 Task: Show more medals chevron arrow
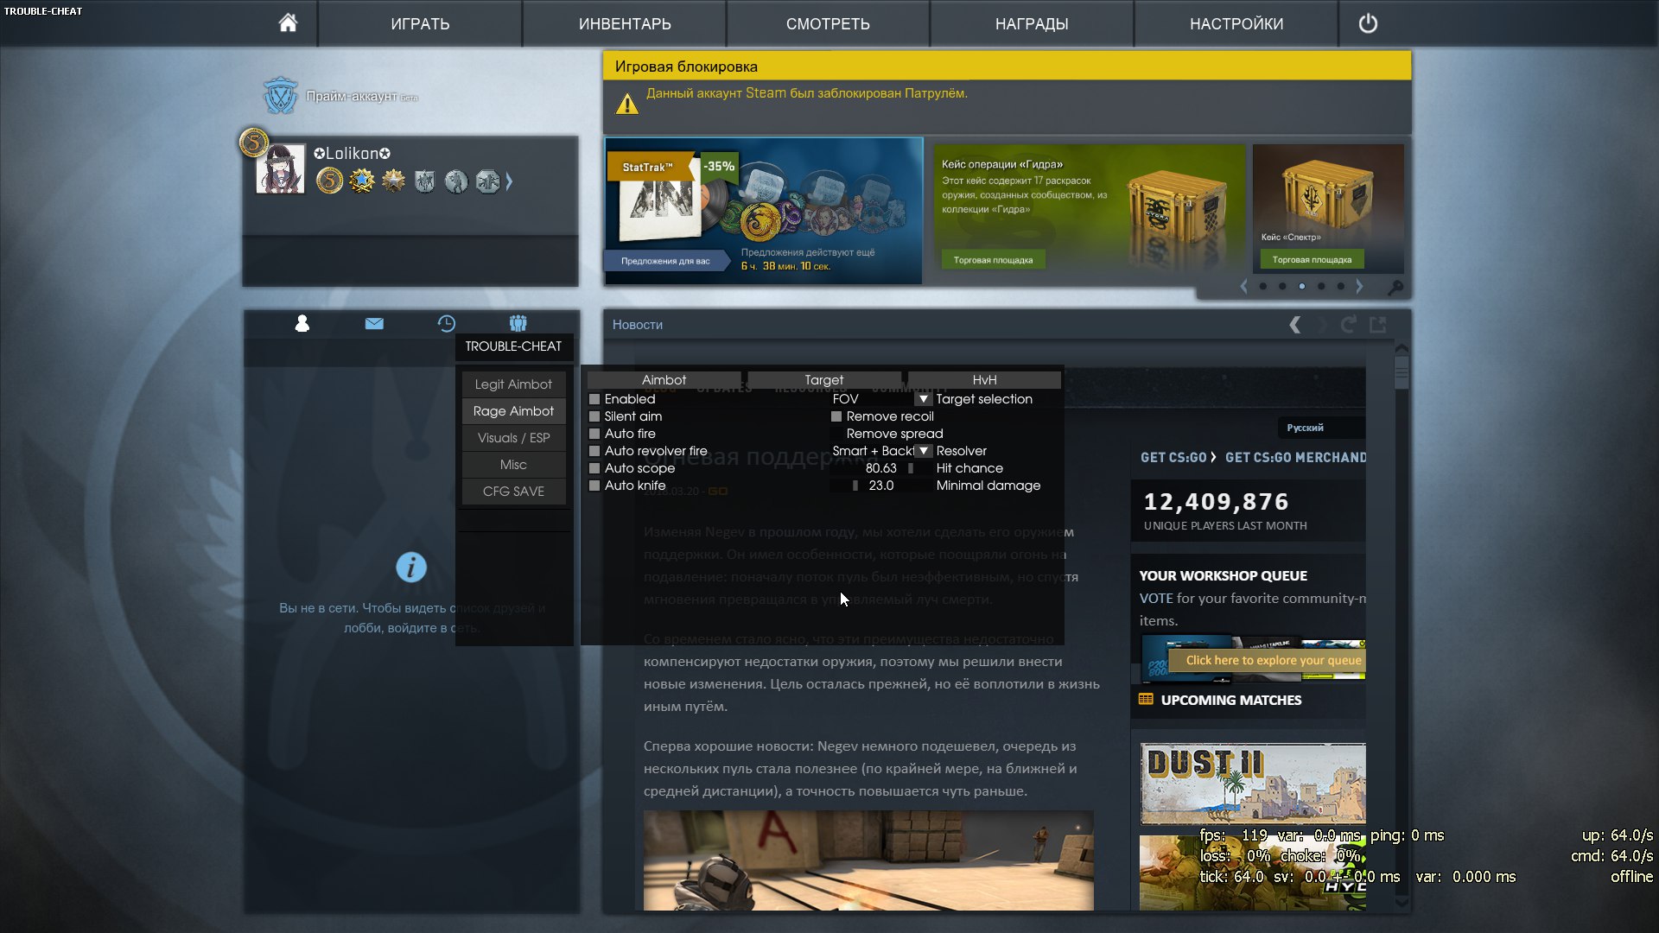(x=509, y=181)
